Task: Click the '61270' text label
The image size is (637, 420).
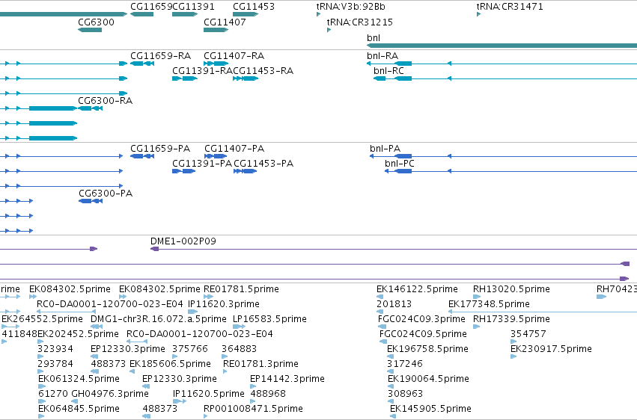Action: click(x=53, y=394)
